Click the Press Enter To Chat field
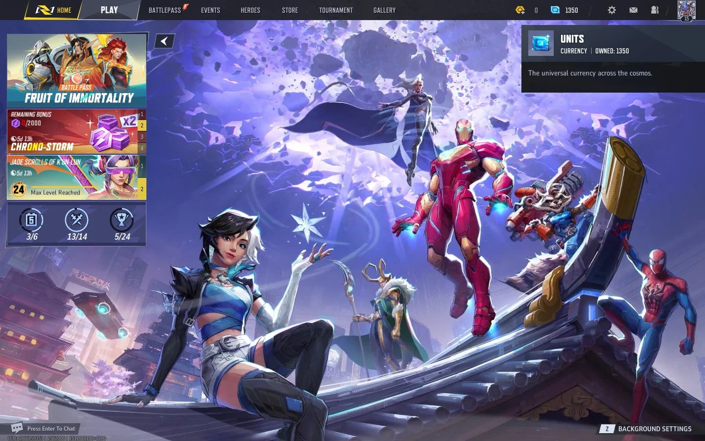This screenshot has height=441, width=705. [51, 429]
